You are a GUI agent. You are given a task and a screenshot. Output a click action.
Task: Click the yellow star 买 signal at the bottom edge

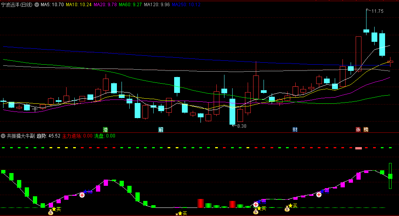pyautogui.click(x=182, y=213)
